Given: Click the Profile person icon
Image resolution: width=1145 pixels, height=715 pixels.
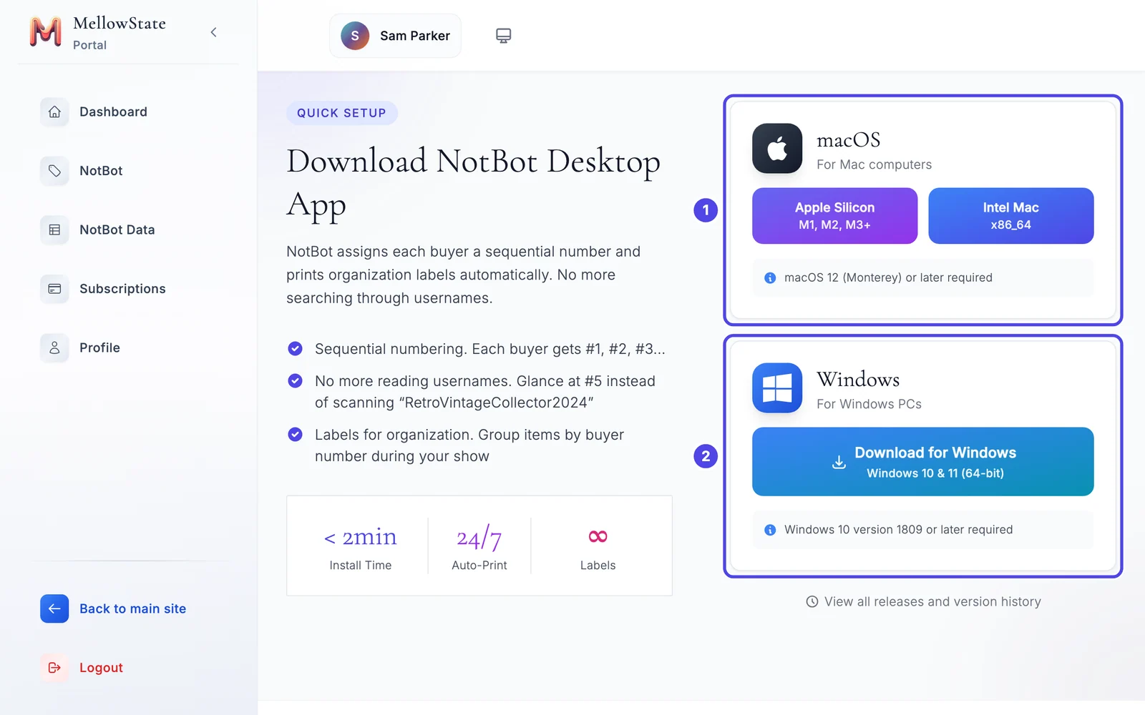Looking at the screenshot, I should (54, 348).
